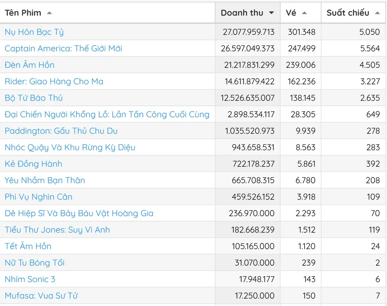This screenshot has width=387, height=306.
Task: Select Phi Vụ Nghìn Cân link
Action: (x=38, y=197)
